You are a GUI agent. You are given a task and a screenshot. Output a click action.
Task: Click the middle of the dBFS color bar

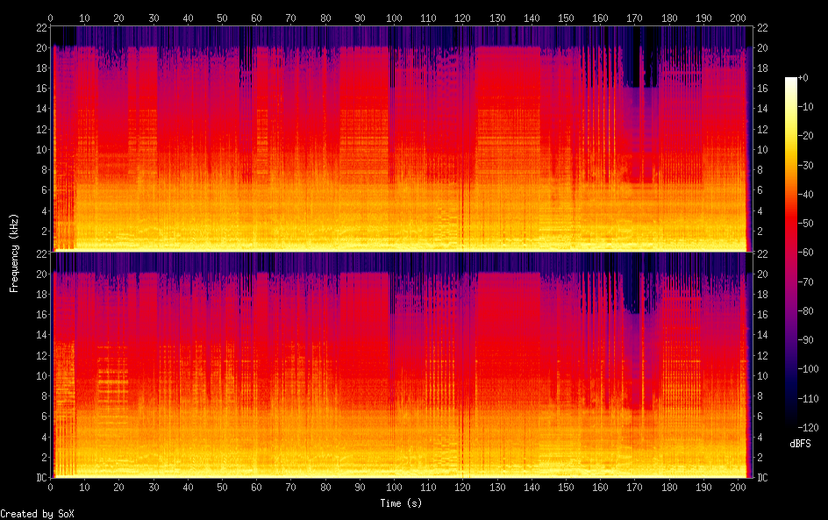(x=791, y=253)
